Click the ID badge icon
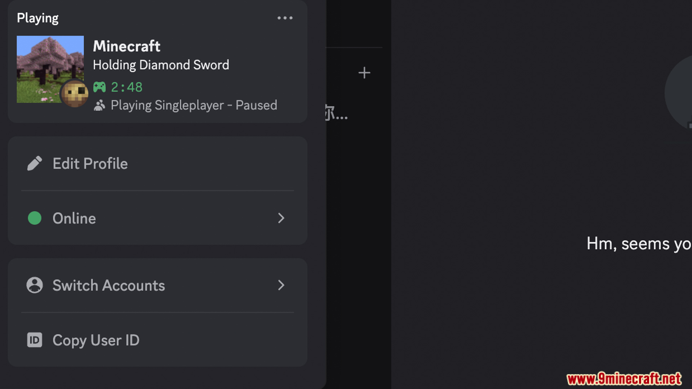 point(35,340)
